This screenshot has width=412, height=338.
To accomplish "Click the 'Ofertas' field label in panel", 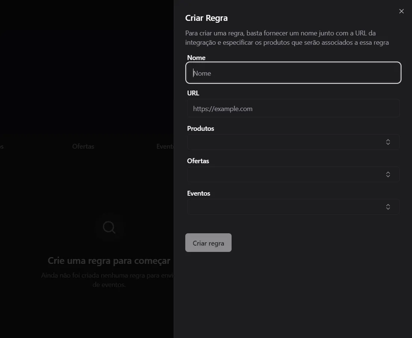I will [198, 161].
